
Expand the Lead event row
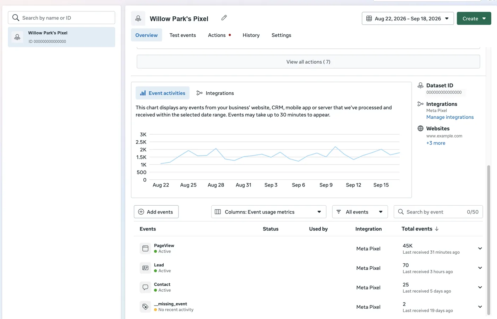tap(480, 268)
